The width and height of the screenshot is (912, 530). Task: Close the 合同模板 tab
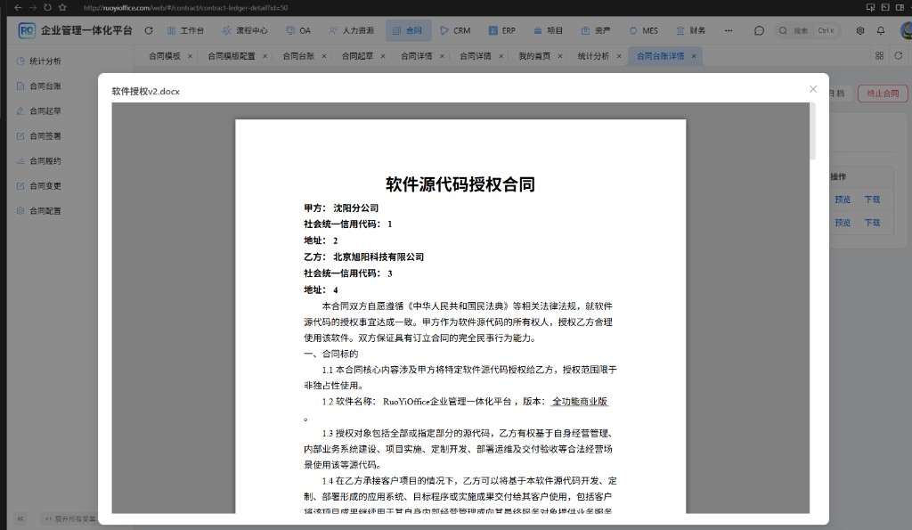(x=191, y=56)
